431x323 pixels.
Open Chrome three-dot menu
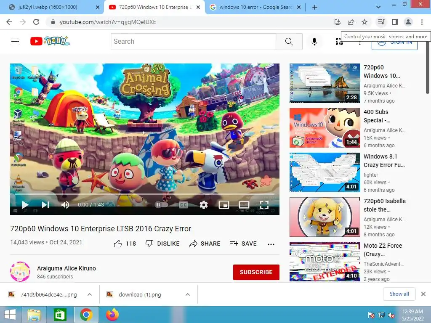click(422, 22)
